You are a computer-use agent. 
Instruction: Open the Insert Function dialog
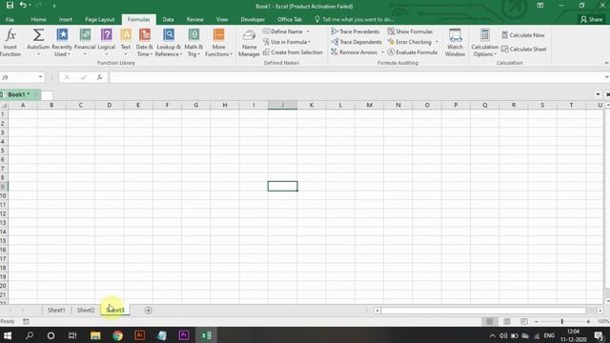(10, 43)
